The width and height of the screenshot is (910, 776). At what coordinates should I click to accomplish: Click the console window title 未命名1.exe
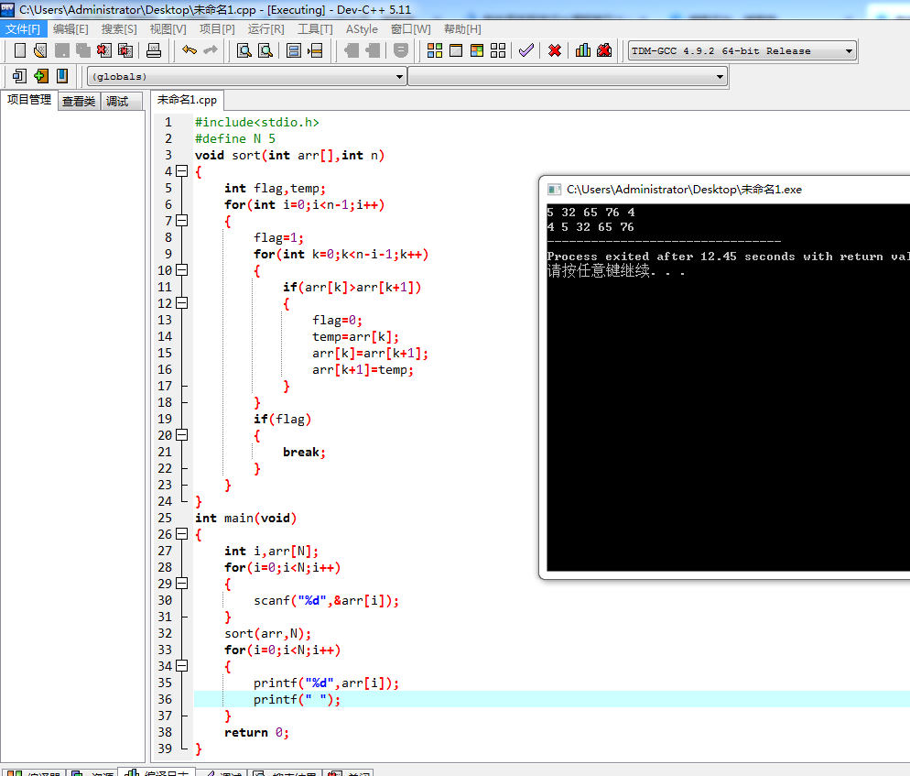(684, 190)
